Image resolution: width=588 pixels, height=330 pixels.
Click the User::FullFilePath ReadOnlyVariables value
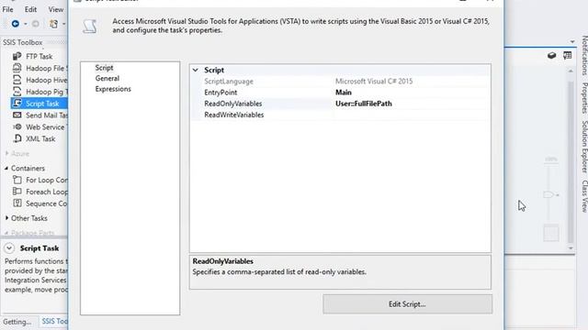pyautogui.click(x=364, y=104)
